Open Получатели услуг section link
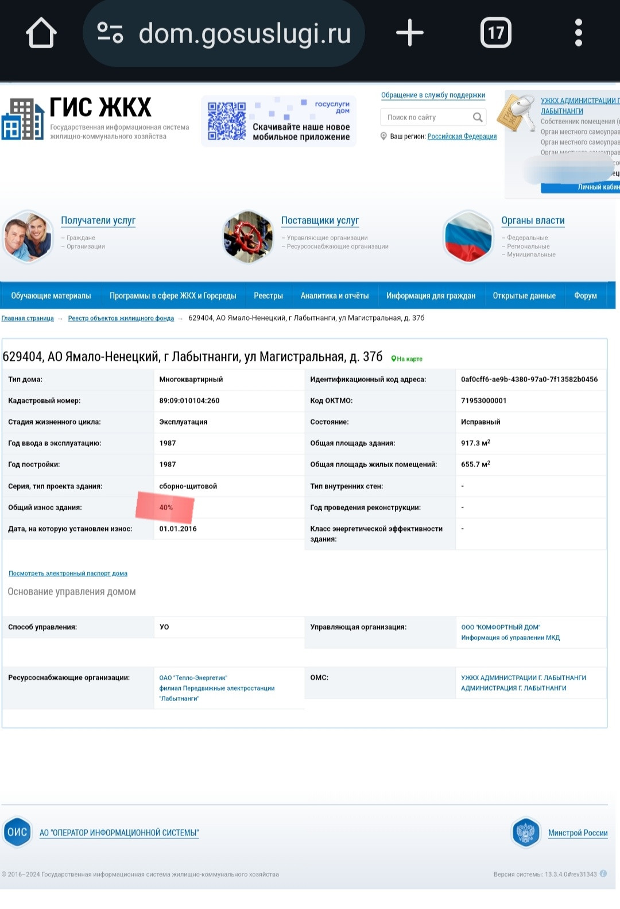This screenshot has width=620, height=909. tap(98, 221)
